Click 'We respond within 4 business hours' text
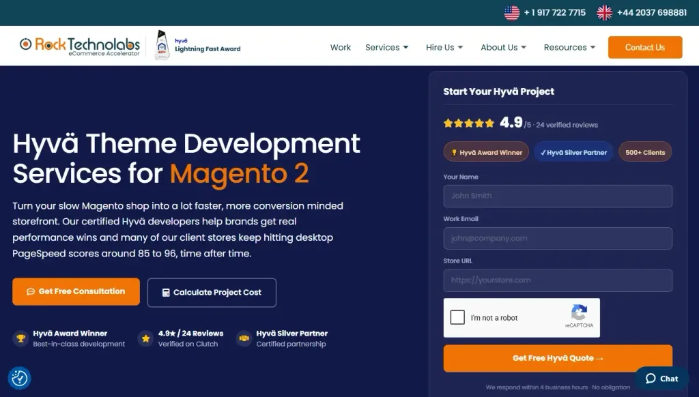The height and width of the screenshot is (397, 699). point(537,387)
